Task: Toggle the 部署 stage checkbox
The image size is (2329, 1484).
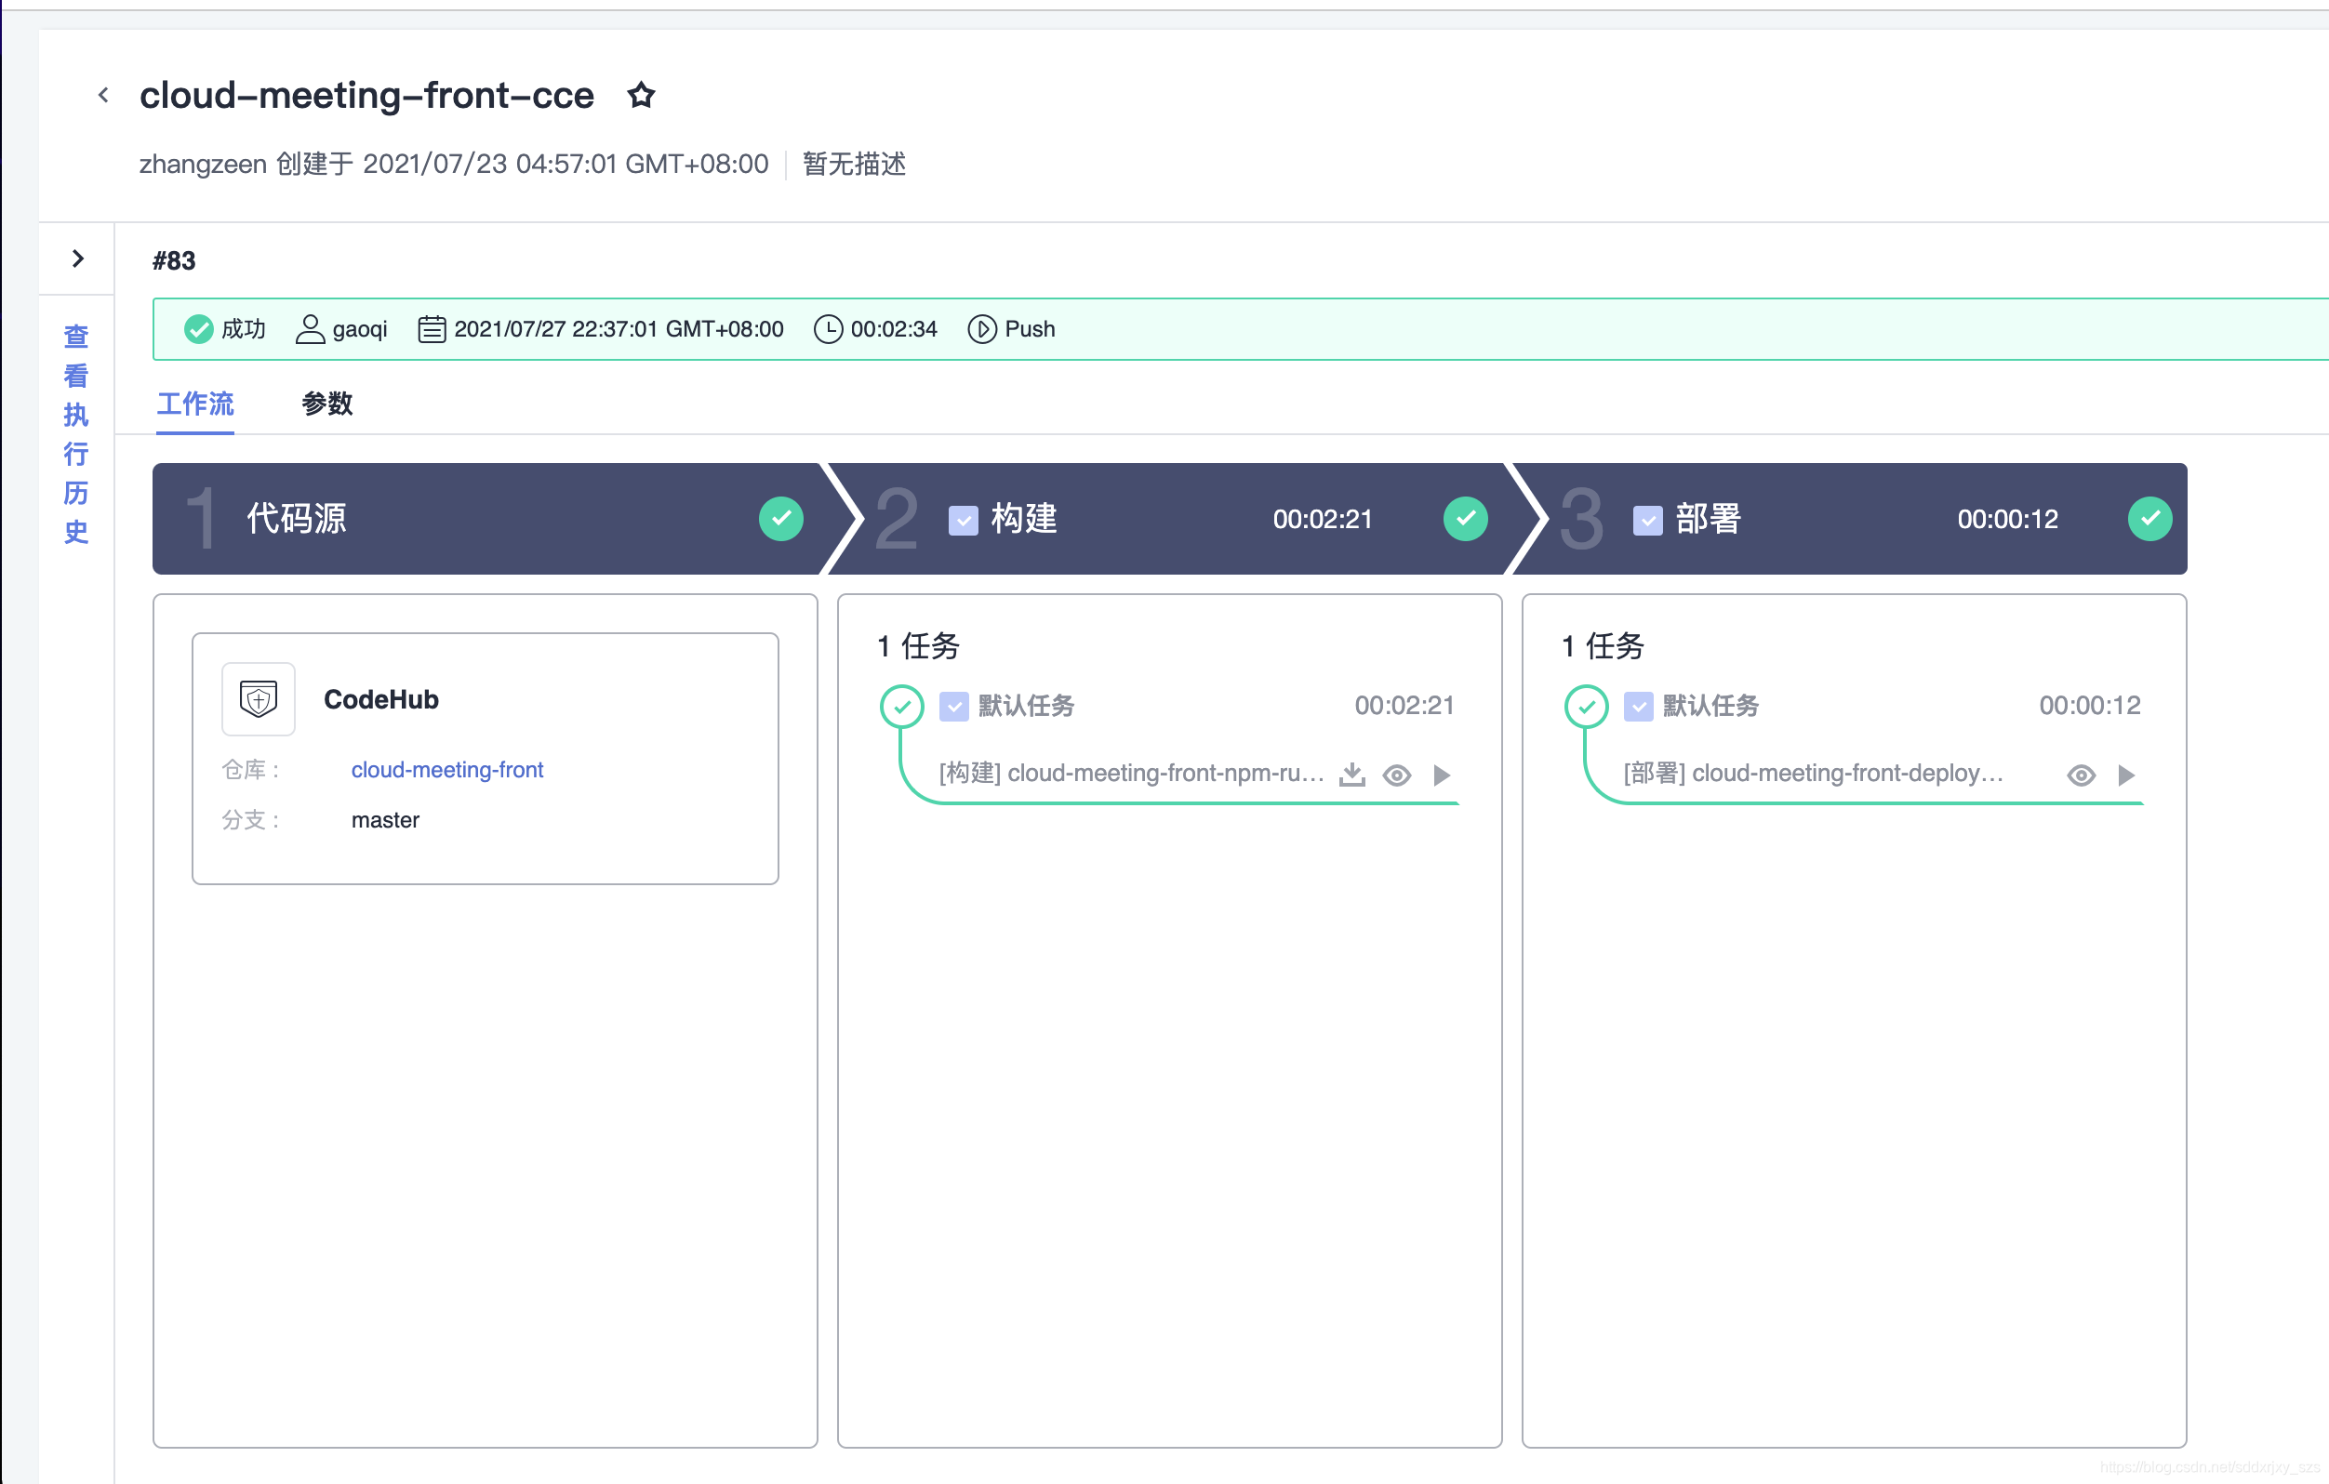Action: (x=1647, y=520)
